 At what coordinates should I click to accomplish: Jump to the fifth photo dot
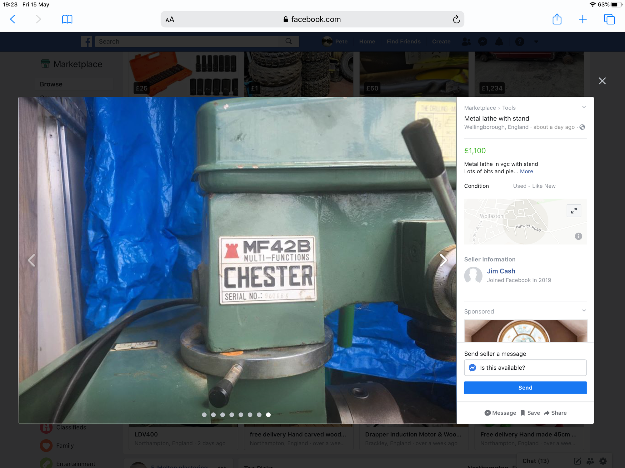(x=241, y=415)
